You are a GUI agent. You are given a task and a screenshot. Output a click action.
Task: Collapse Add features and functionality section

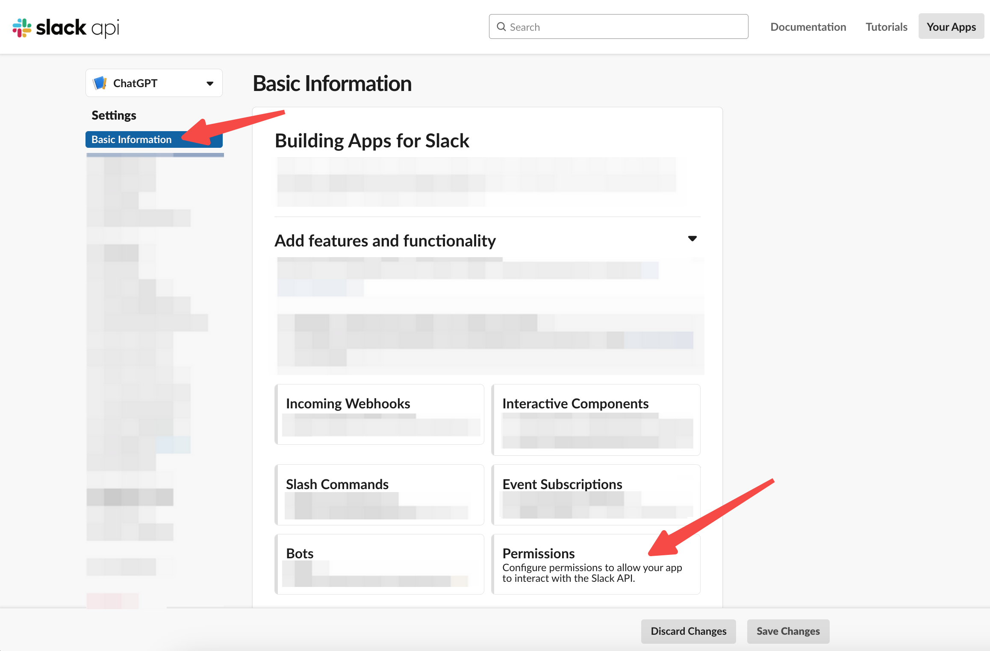(692, 239)
